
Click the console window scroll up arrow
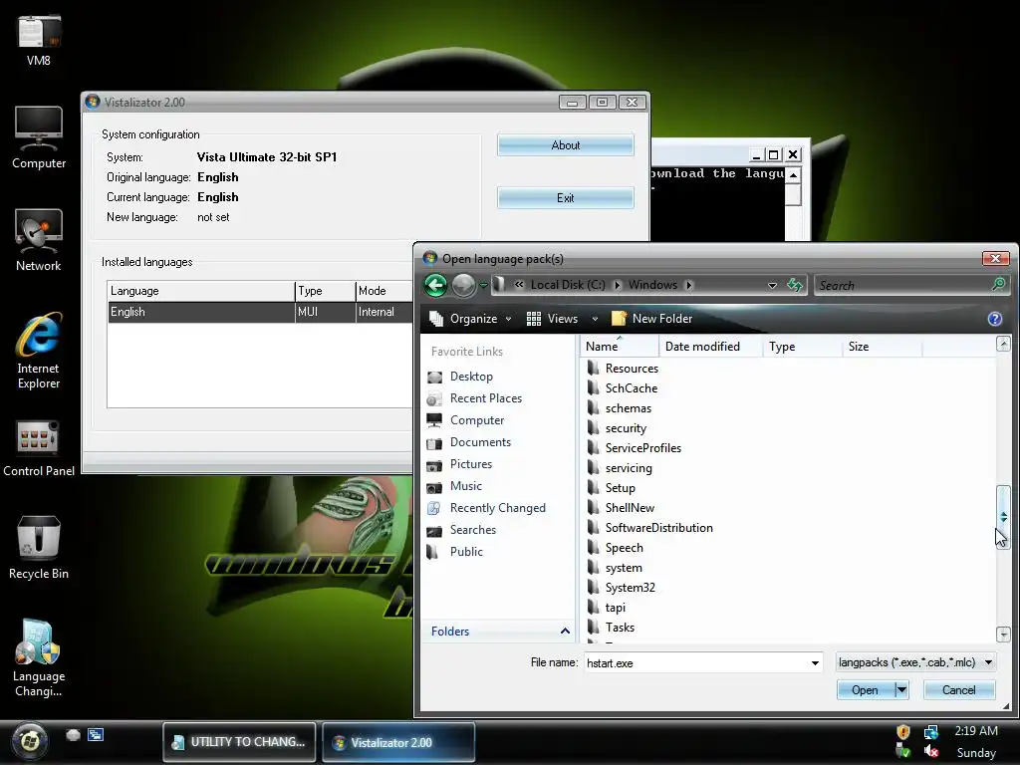[793, 175]
